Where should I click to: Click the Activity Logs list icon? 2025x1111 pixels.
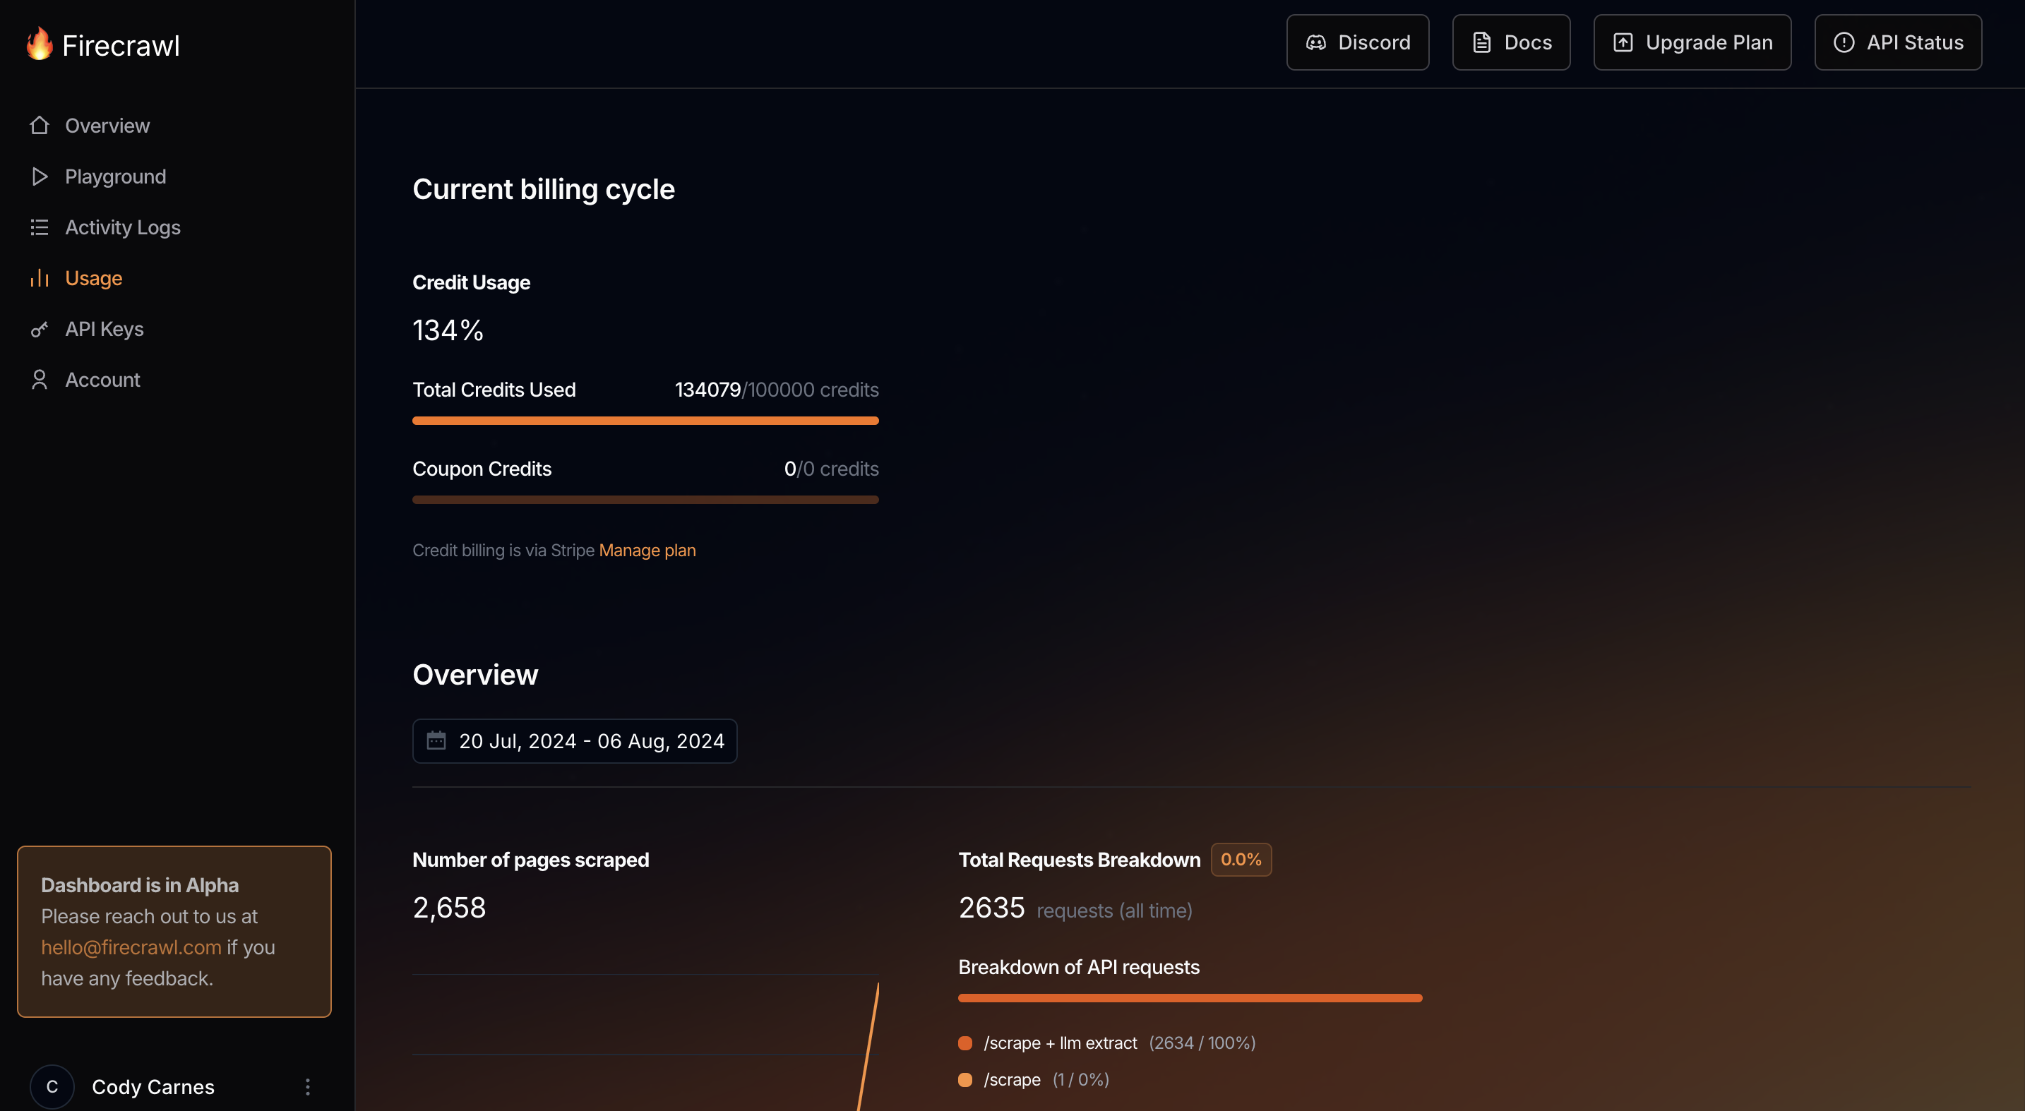coord(40,227)
